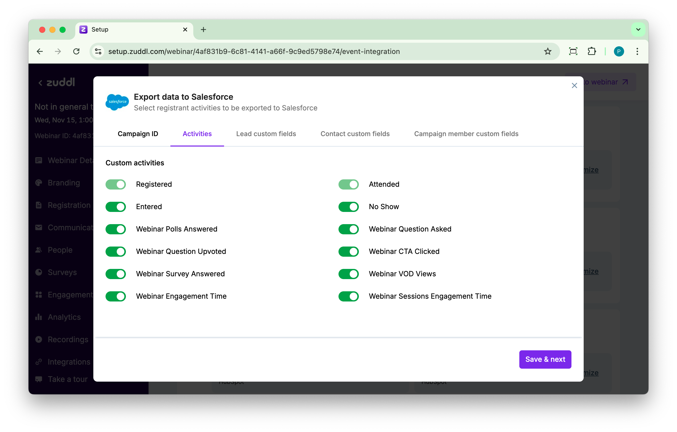Select Campaign member custom fields tab
Viewport: 677px width, 432px height.
(466, 134)
